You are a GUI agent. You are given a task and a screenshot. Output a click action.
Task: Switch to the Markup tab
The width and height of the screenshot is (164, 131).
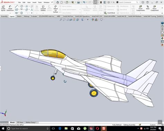tap(27, 16)
